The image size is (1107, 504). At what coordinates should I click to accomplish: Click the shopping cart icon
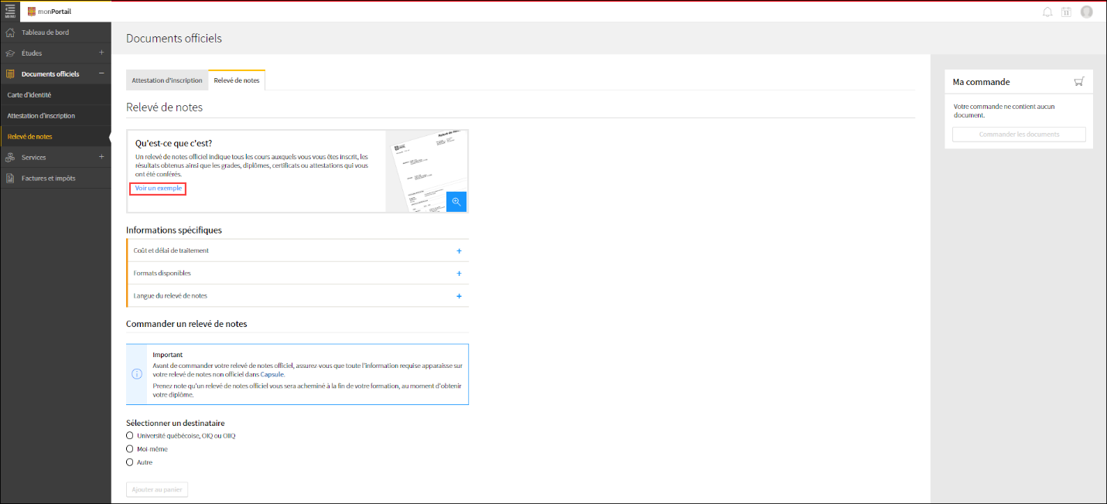(x=1079, y=82)
